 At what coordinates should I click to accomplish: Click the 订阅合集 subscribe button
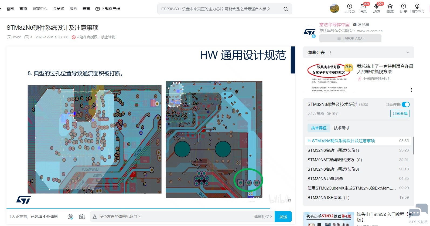(400, 113)
